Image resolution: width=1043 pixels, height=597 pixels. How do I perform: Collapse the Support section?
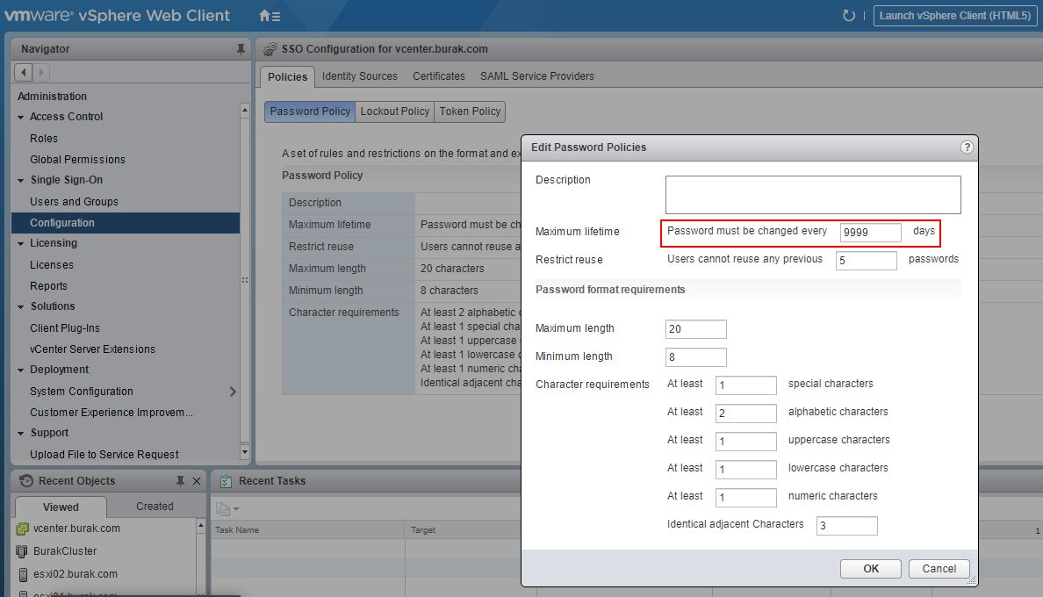pyautogui.click(x=20, y=434)
